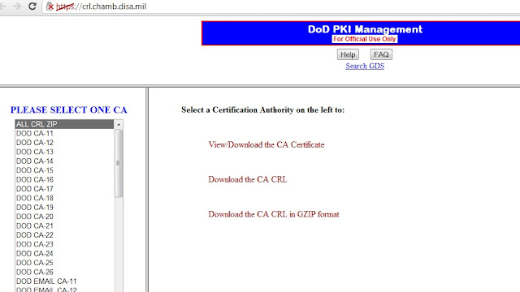
Task: Select DOD CA-19 in the list
Action: pyautogui.click(x=64, y=208)
